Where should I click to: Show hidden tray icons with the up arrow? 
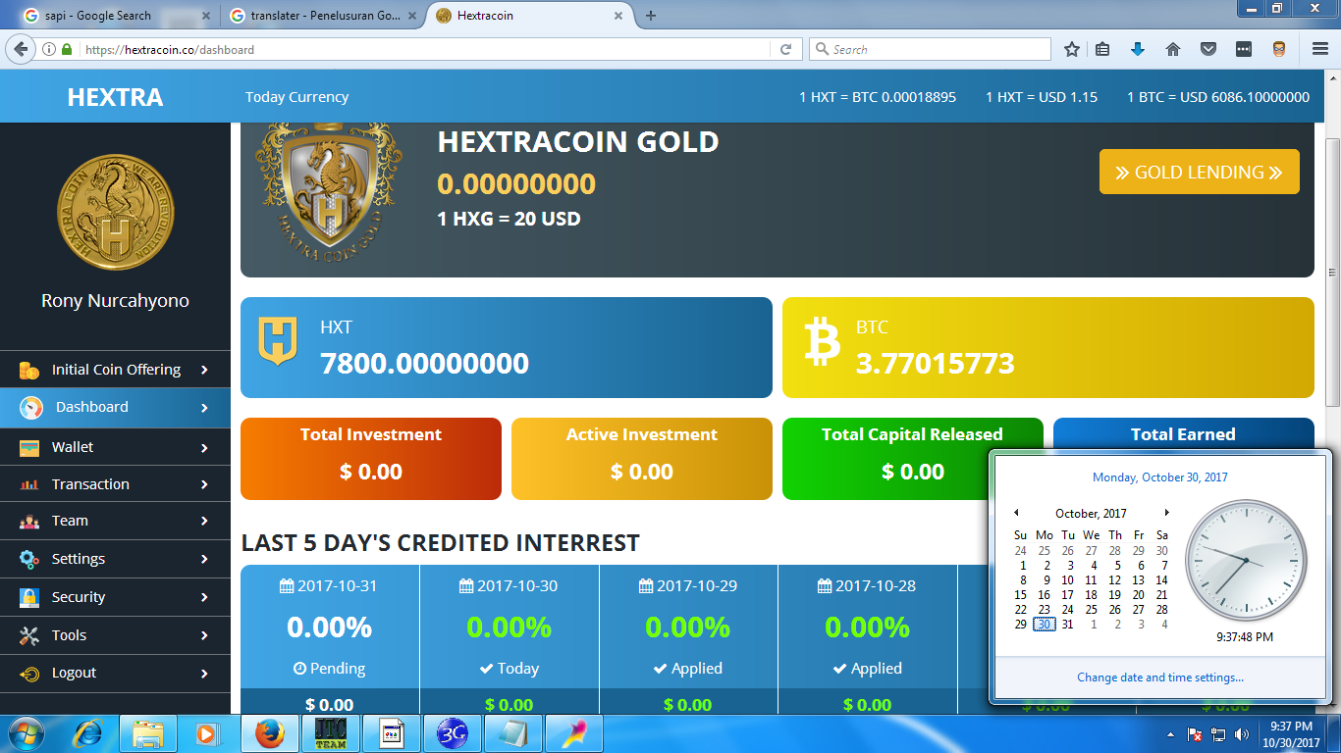1170,734
